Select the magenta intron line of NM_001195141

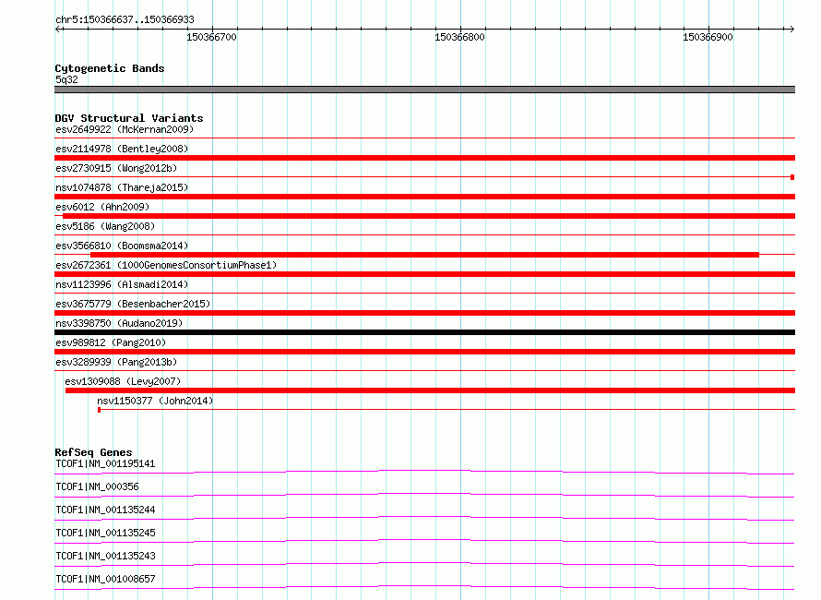click(x=424, y=471)
